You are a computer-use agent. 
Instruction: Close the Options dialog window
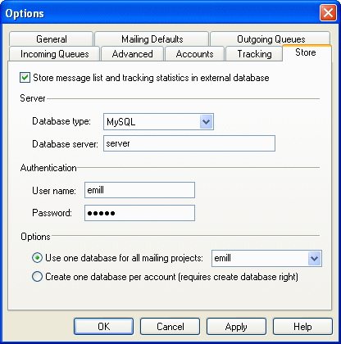coord(328,13)
